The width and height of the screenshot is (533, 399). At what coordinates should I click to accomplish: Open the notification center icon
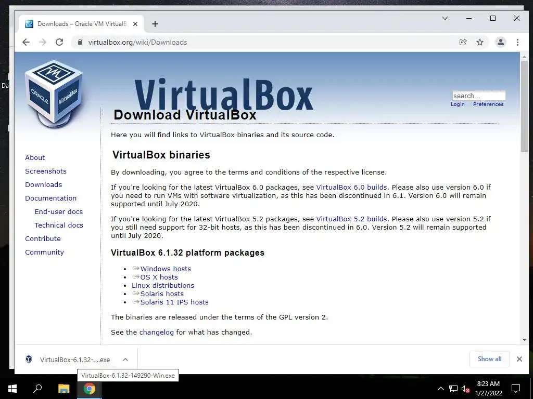516,389
